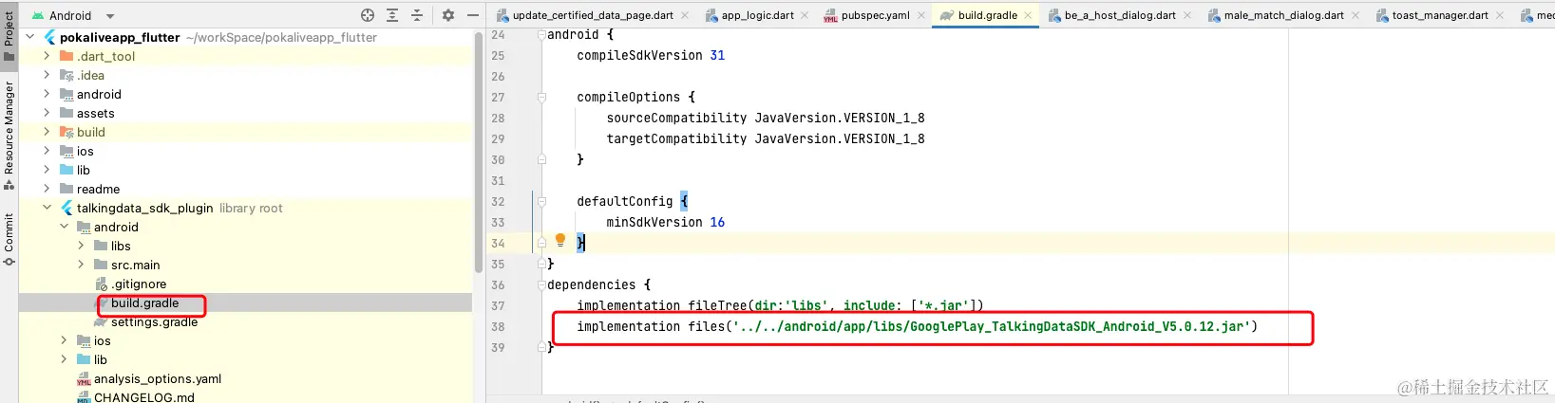This screenshot has height=403, width=1555.
Task: Select analysis_options.yaml file
Action: (158, 378)
